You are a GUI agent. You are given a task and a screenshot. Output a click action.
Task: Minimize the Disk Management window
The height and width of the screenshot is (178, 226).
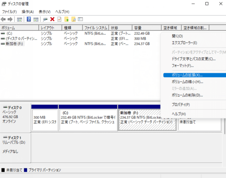[x=193, y=4]
